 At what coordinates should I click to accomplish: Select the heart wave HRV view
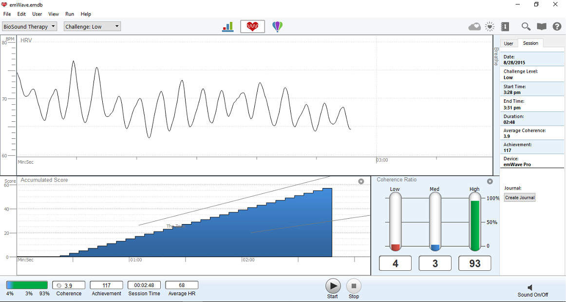pyautogui.click(x=252, y=27)
